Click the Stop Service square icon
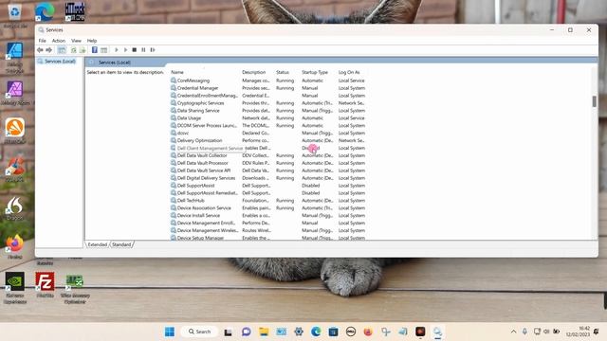Viewport: 607px width, 341px height. (135, 50)
